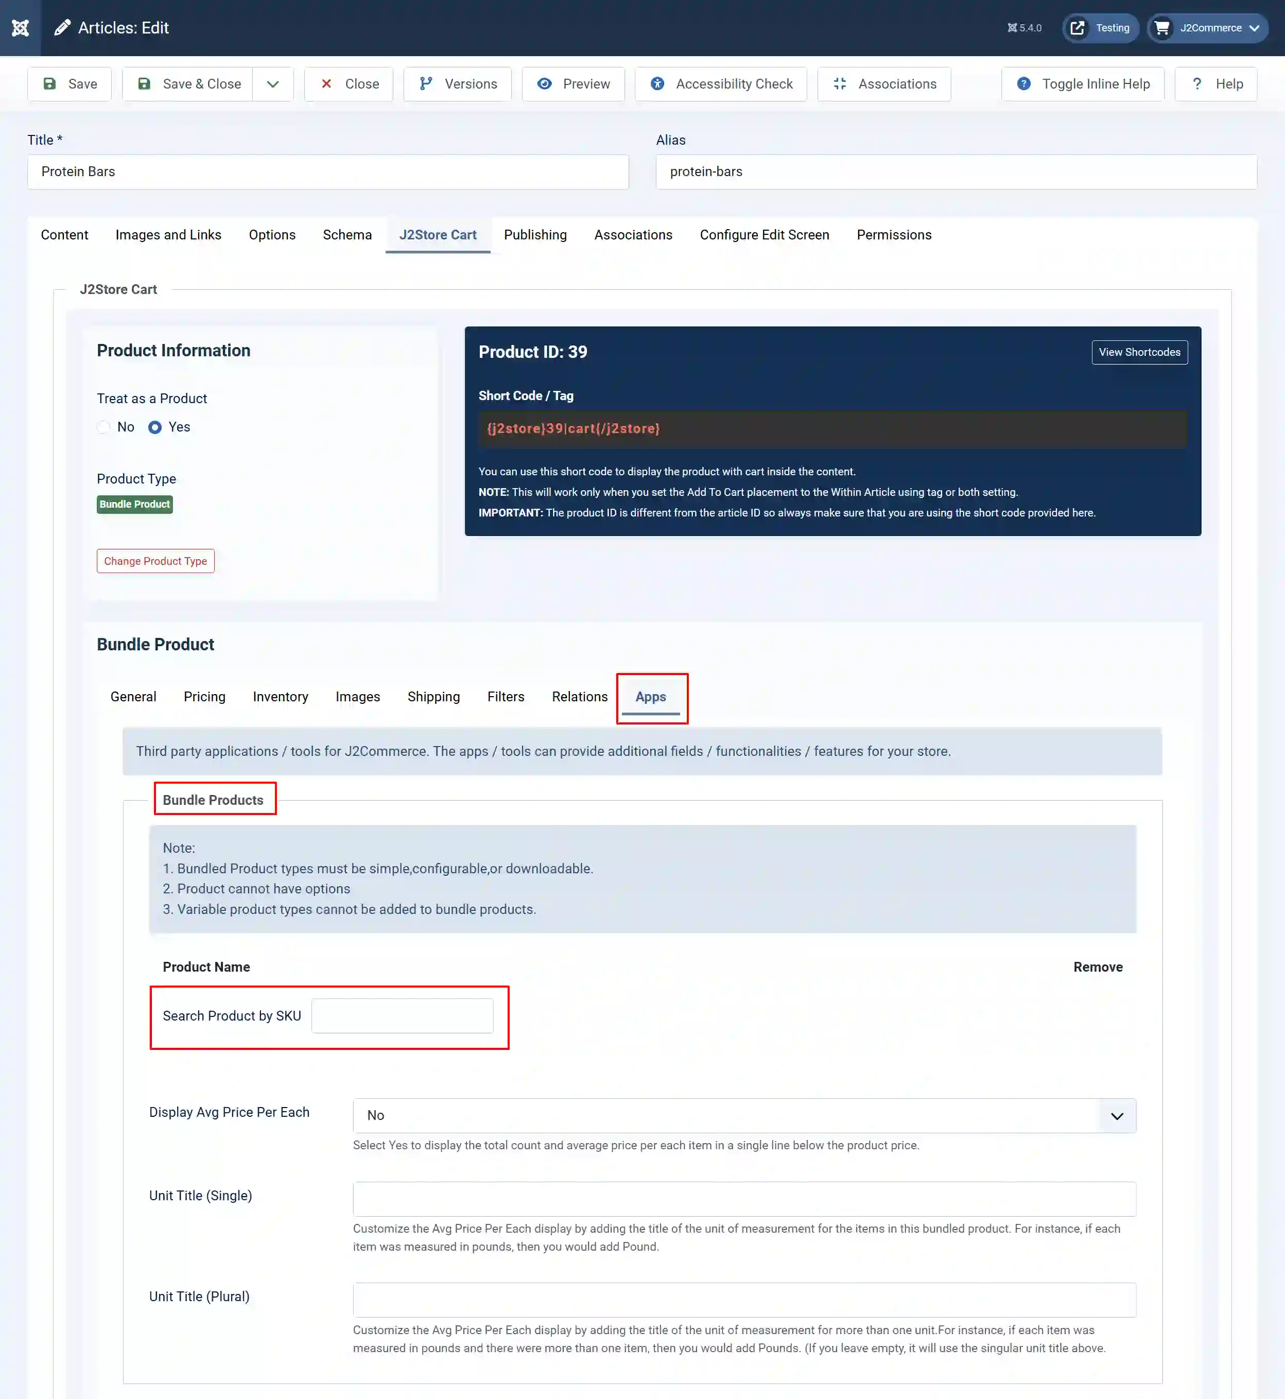Click the shortcode text {j2store}39|cart{/j2store}

[x=573, y=428]
